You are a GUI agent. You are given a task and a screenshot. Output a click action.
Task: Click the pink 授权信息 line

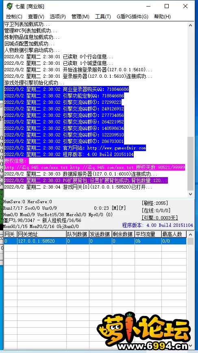[x=16, y=161]
